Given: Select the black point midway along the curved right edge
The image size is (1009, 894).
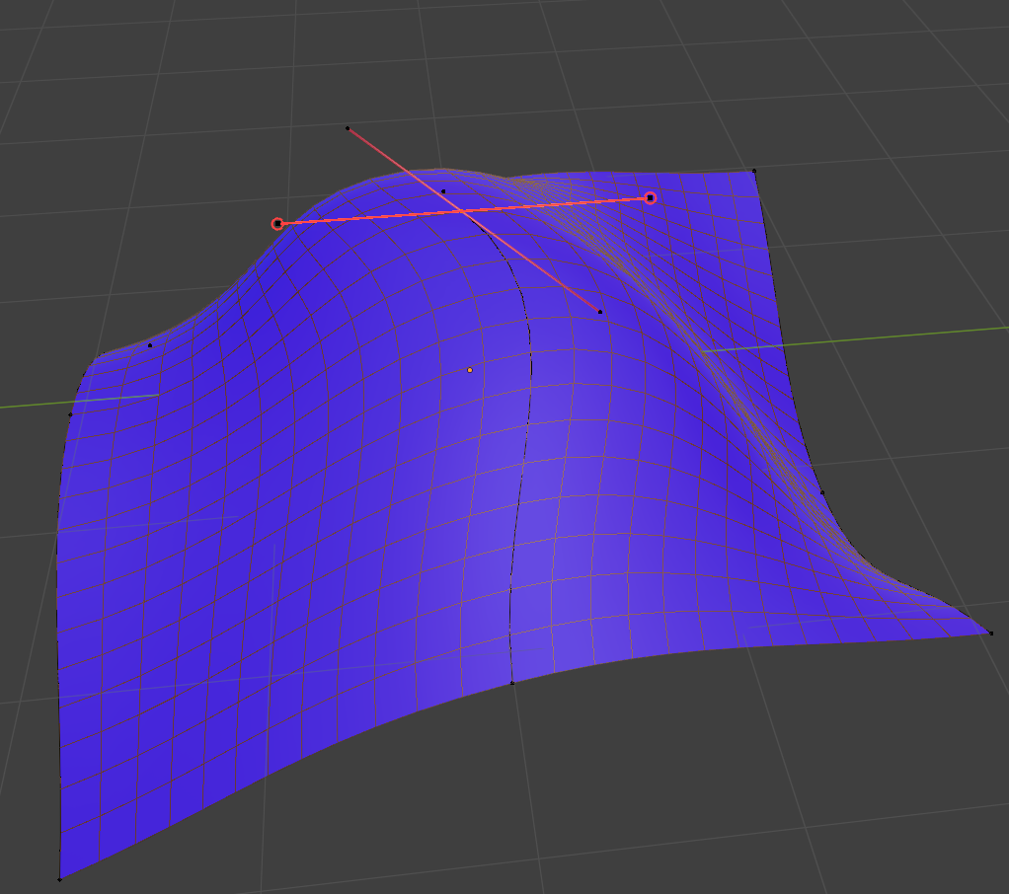Looking at the screenshot, I should (x=822, y=492).
